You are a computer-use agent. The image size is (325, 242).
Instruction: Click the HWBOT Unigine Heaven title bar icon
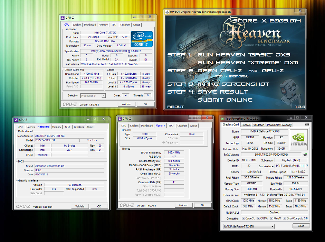click(167, 12)
